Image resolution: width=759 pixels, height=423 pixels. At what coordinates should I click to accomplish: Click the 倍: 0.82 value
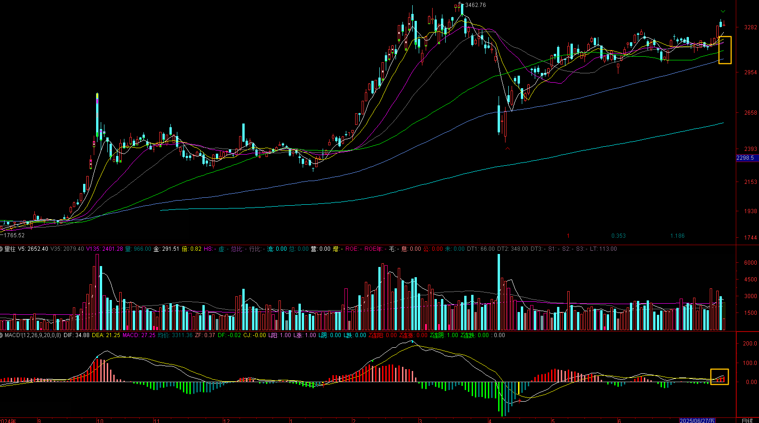tap(192, 249)
